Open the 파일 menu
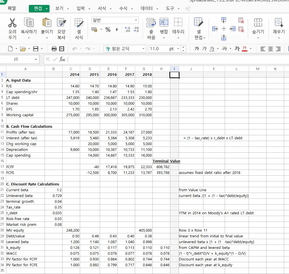 coord(12,8)
